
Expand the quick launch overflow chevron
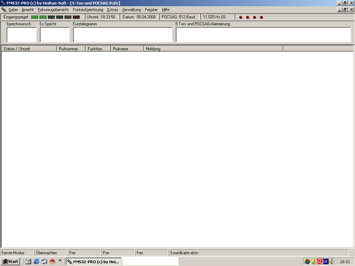[60, 260]
